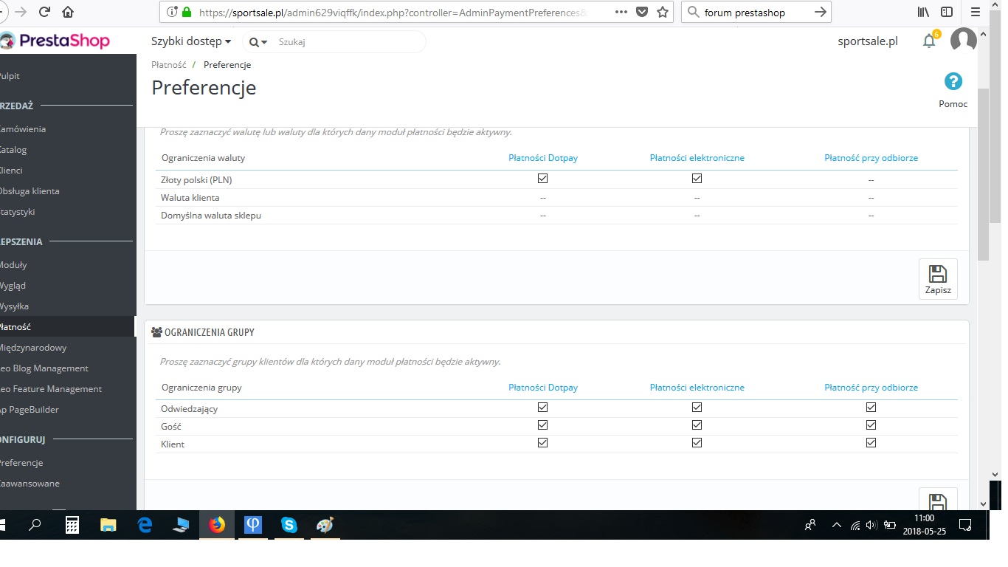Open Ap PageBuilder in the sidebar
Viewport: 1008px width, 567px height.
30,410
